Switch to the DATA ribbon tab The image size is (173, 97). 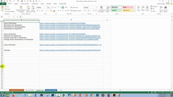(42, 4)
